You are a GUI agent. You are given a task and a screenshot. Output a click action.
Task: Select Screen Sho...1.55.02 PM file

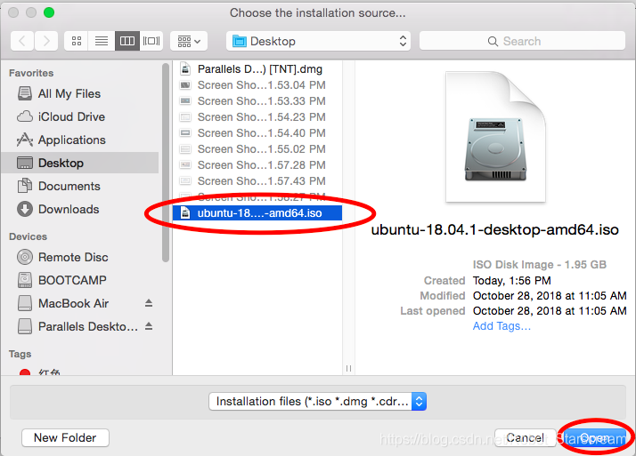[257, 149]
